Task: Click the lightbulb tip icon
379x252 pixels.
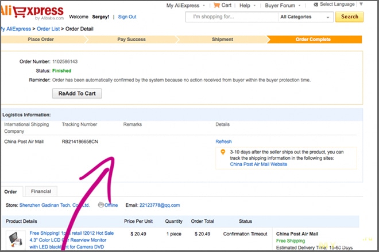Action: point(223,152)
